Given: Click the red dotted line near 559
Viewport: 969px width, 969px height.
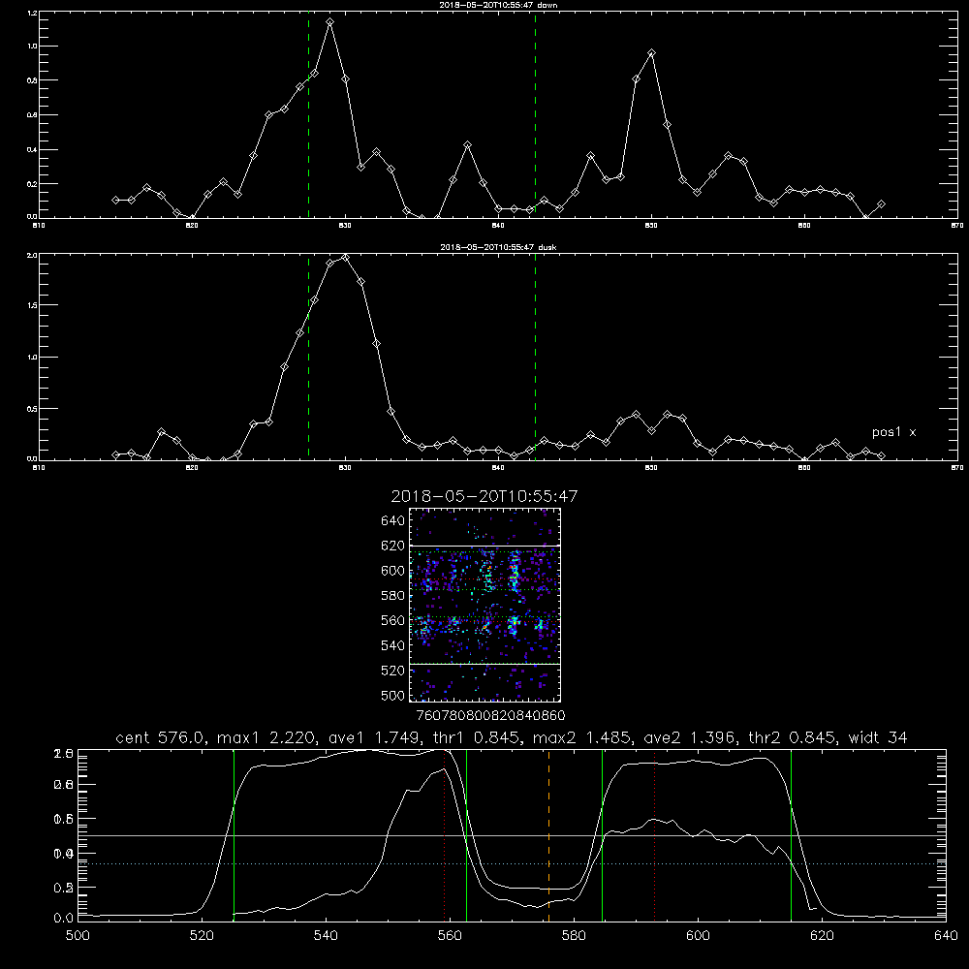Looking at the screenshot, I should 445,834.
